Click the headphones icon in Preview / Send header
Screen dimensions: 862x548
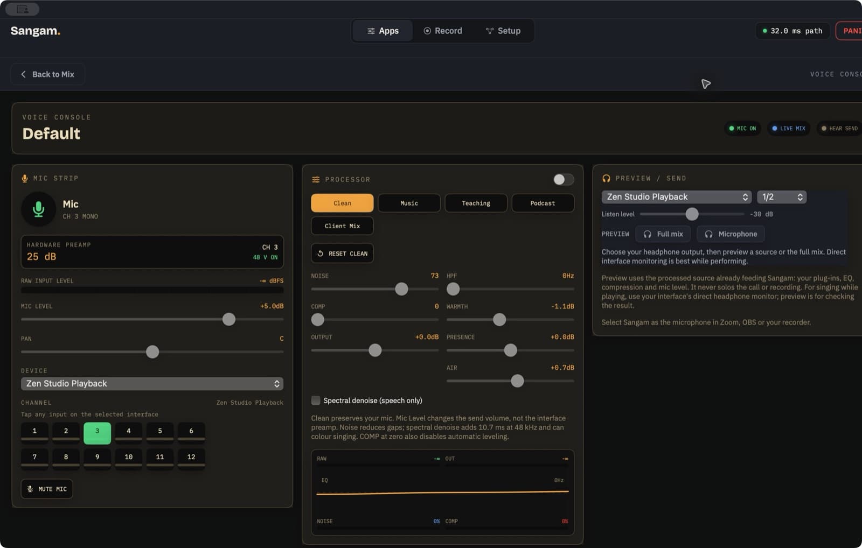[606, 178]
